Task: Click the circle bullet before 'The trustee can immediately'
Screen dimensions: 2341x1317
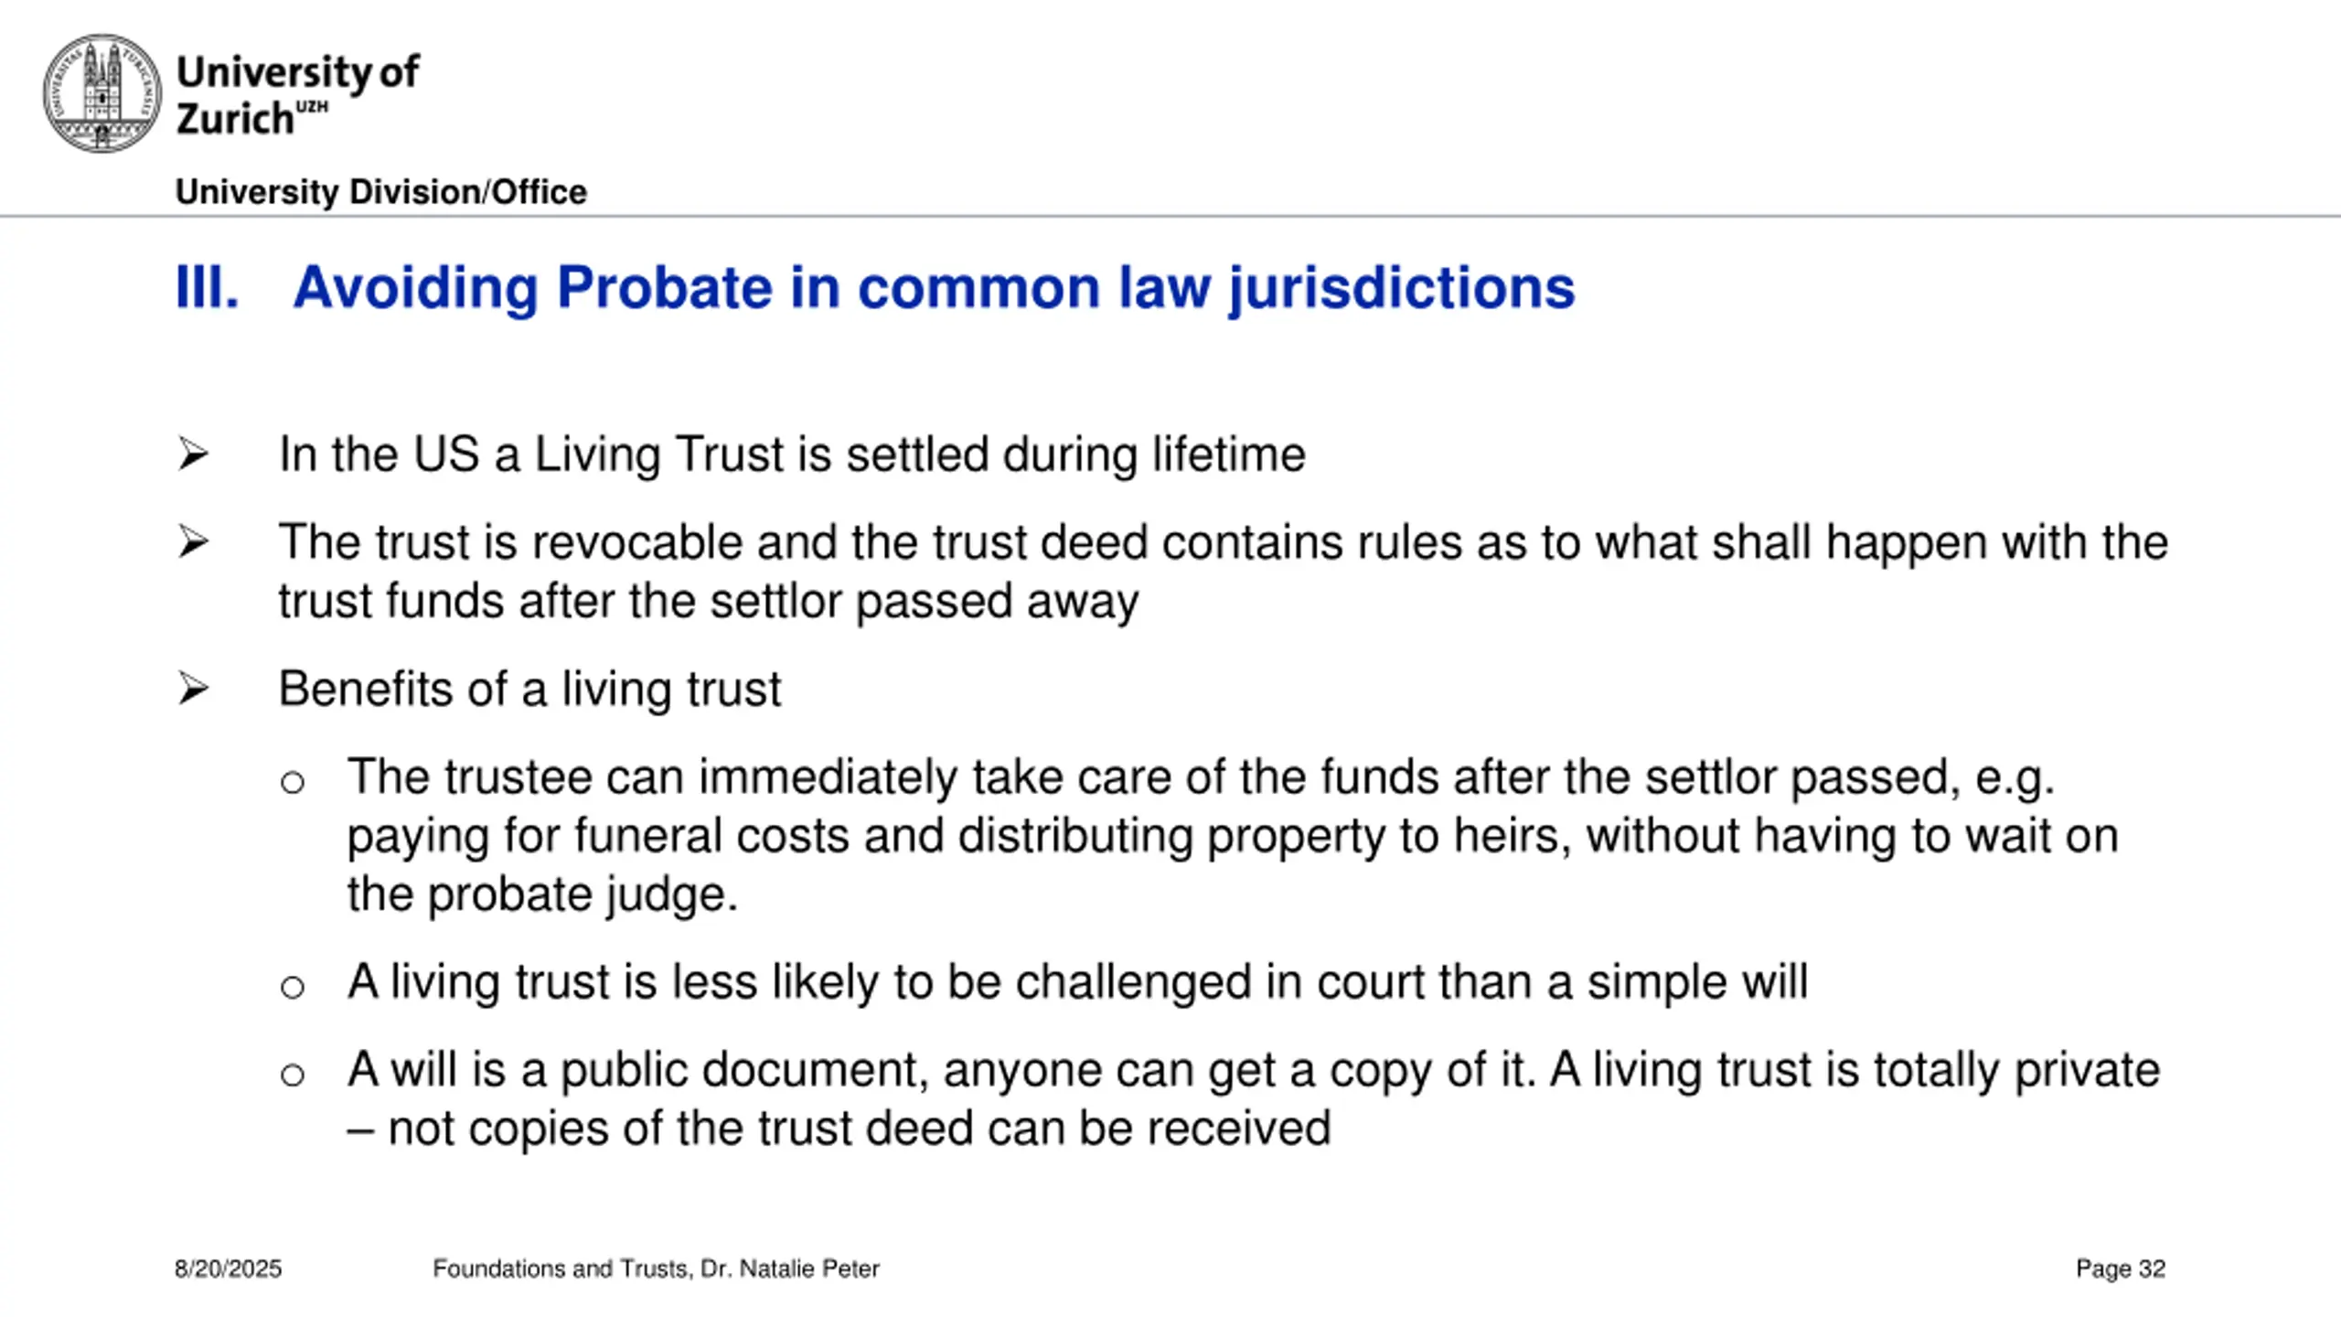Action: tap(293, 783)
